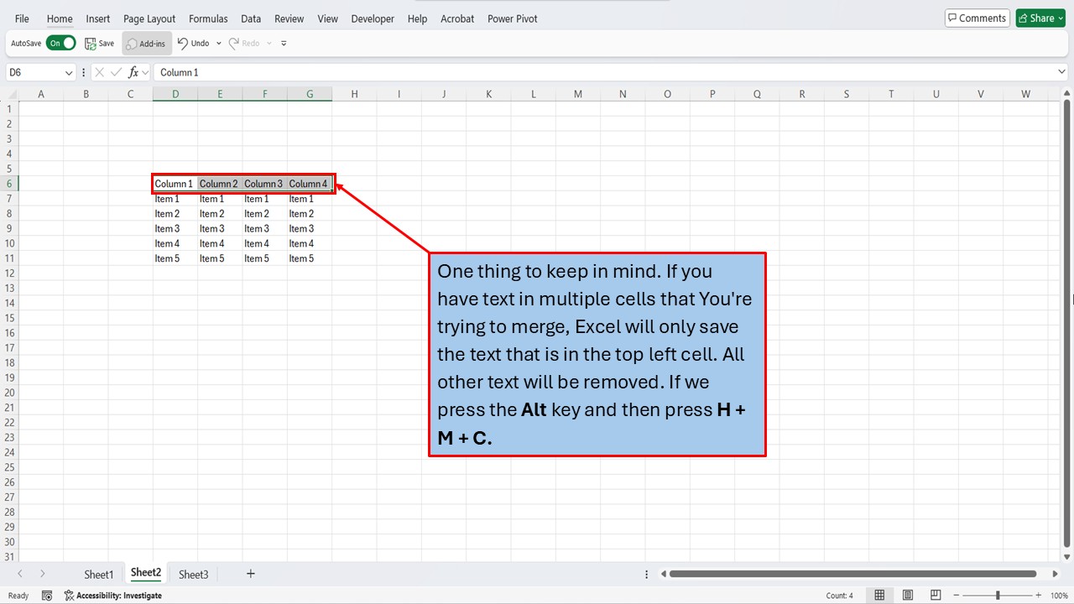Switch to Normal view using the status bar icon
This screenshot has width=1074, height=604.
[x=879, y=595]
